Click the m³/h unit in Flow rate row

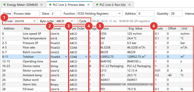pyautogui.click(x=187, y=48)
